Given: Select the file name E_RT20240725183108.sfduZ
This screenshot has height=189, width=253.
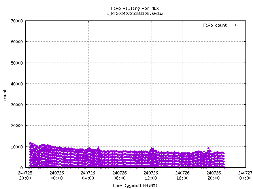Looking at the screenshot, I should tap(135, 13).
